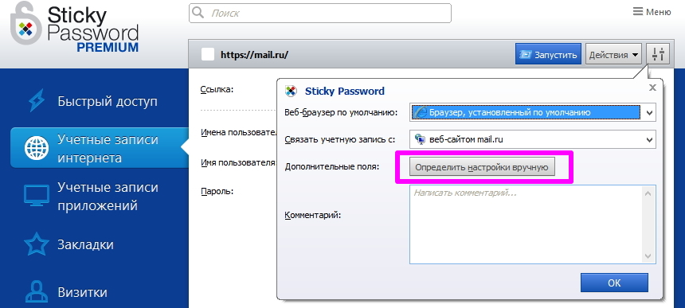The width and height of the screenshot is (685, 308).
Task: Click the search magnifier icon
Action: pos(198,13)
